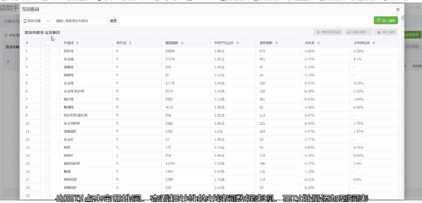Screen dimensions: 422x203
Task: Click the keyword search input field
Action: pyautogui.click(x=80, y=21)
